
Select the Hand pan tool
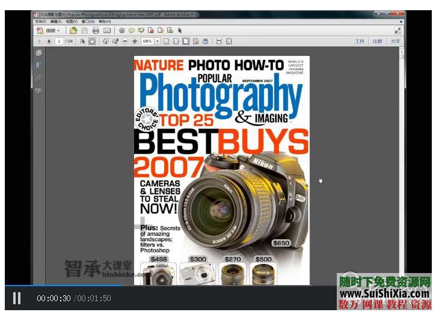point(92,41)
